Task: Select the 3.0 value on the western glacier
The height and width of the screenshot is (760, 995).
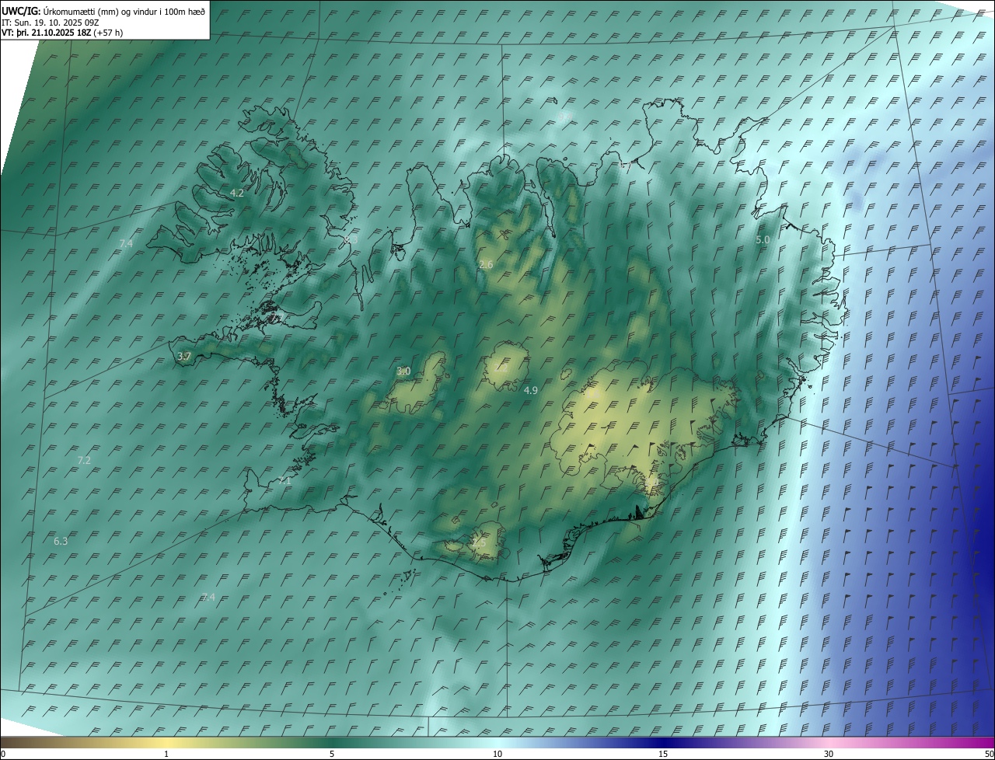Action: (x=403, y=371)
